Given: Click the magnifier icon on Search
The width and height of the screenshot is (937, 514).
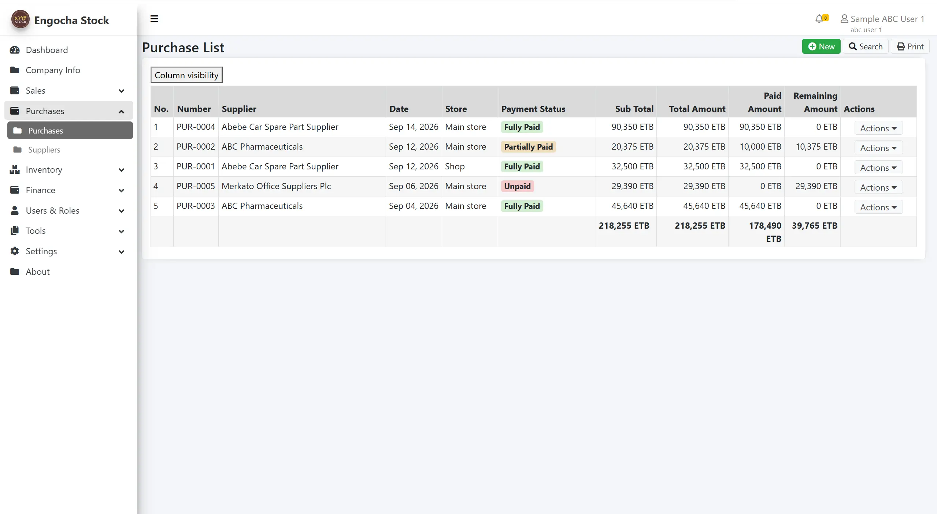Looking at the screenshot, I should [853, 46].
